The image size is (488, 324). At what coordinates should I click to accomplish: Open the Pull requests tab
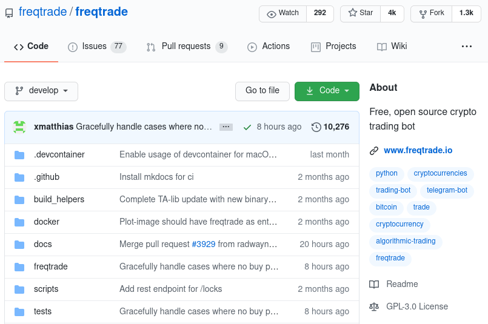pyautogui.click(x=187, y=47)
